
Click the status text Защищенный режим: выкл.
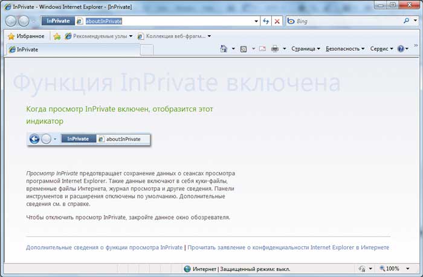[255, 269]
